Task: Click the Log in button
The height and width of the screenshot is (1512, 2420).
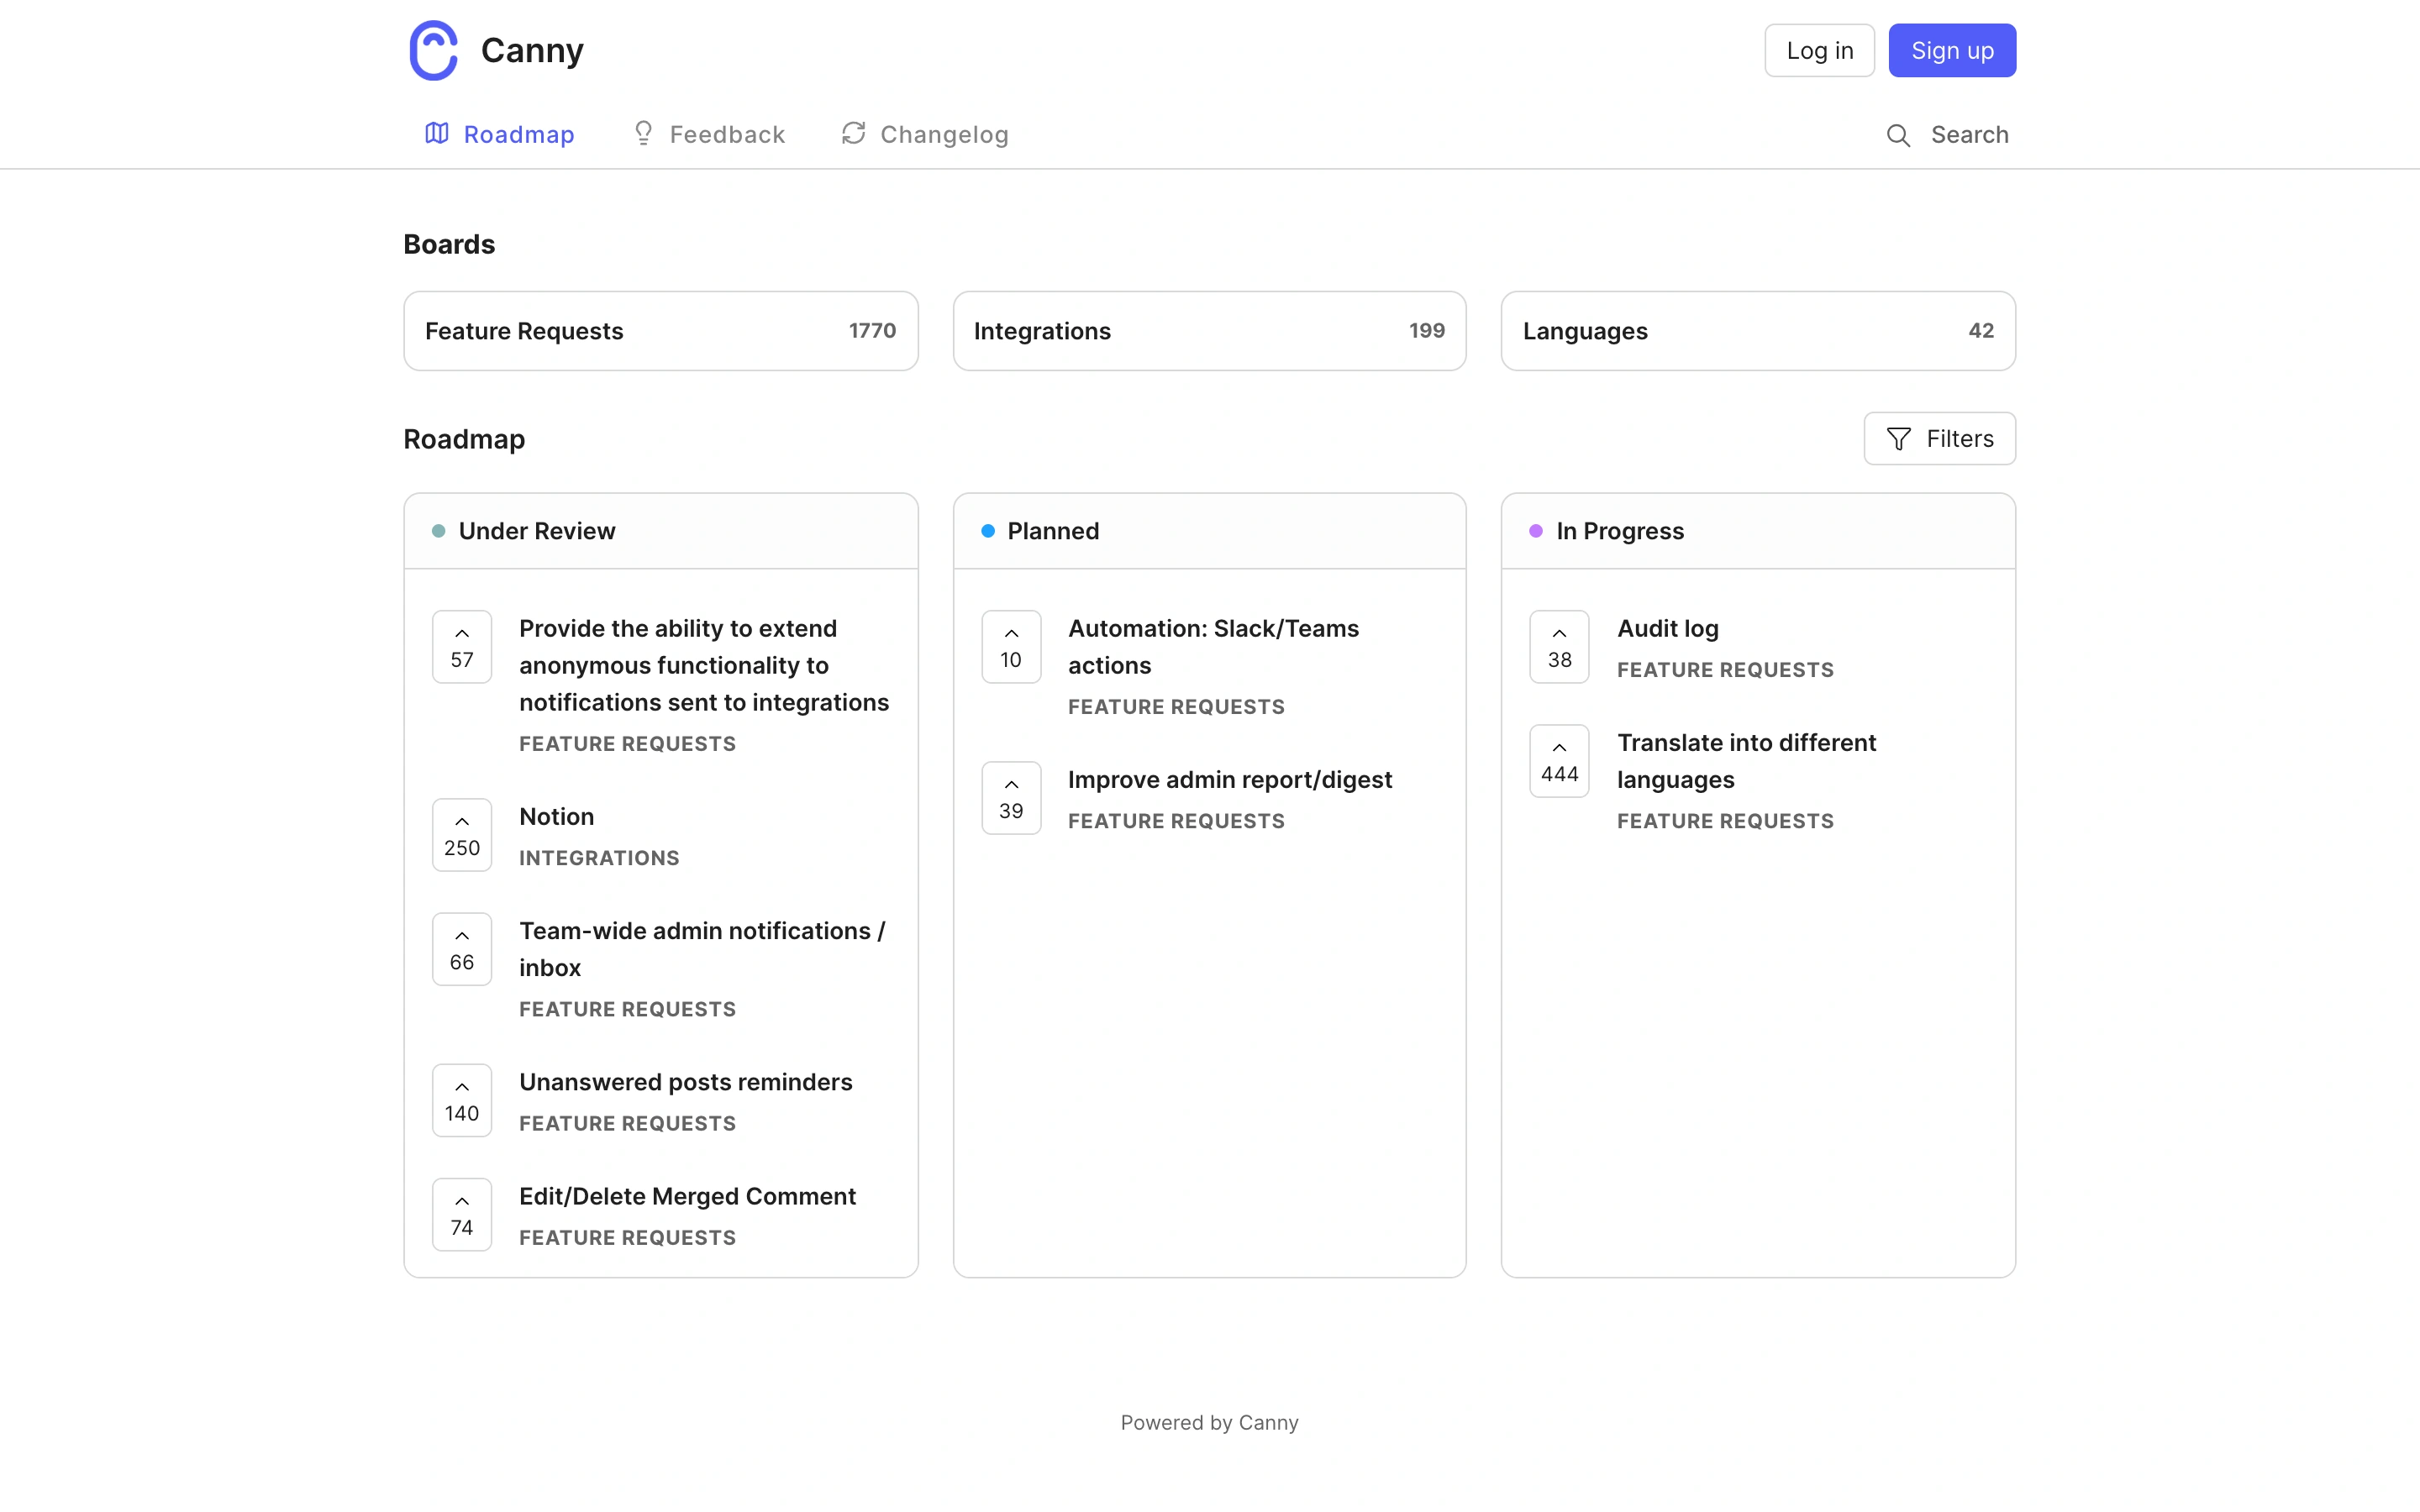Action: coord(1819,50)
